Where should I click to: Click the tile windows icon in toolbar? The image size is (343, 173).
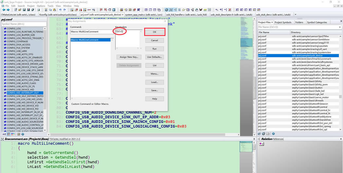pyautogui.click(x=146, y=10)
